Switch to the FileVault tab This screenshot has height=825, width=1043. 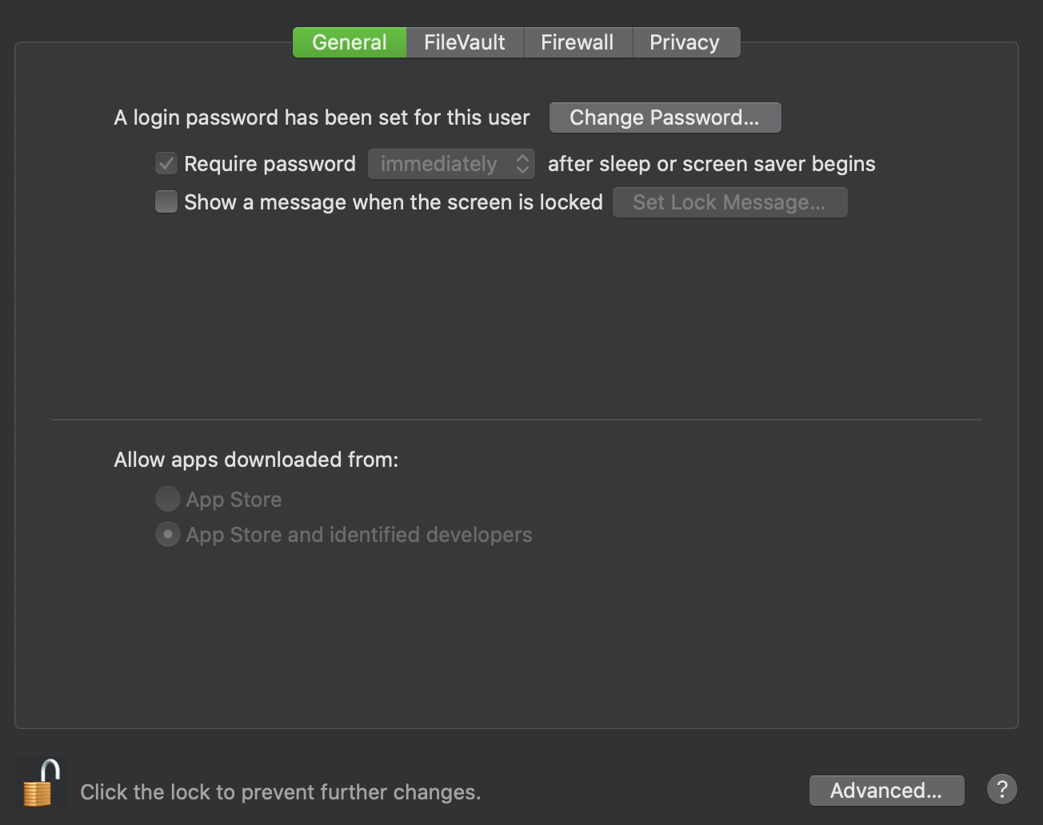pyautogui.click(x=464, y=42)
